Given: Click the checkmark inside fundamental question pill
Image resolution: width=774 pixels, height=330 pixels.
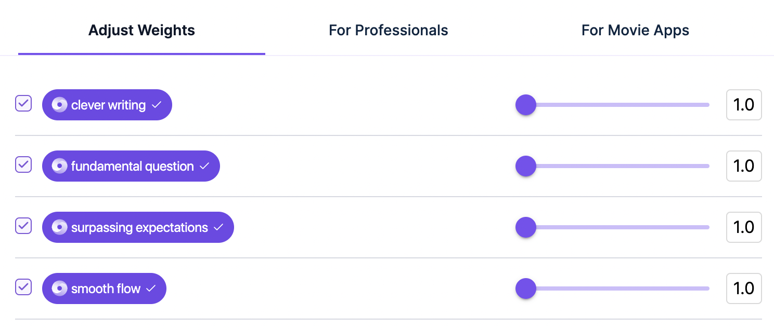Looking at the screenshot, I should click(x=204, y=166).
